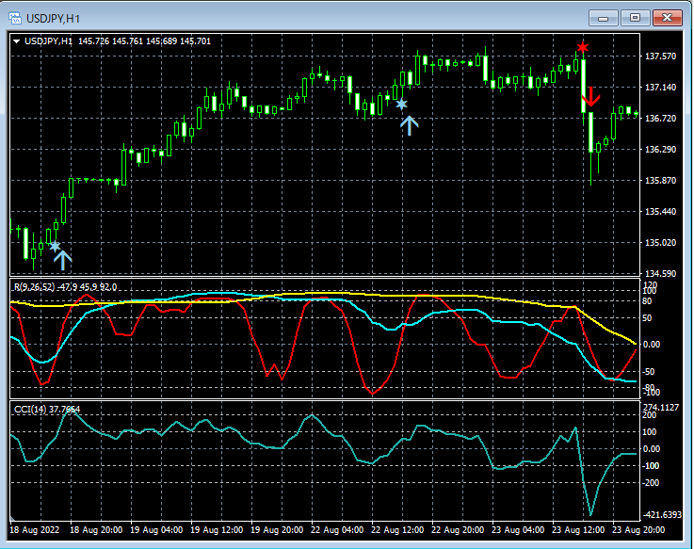Click the 136.720 price scale value

[x=660, y=119]
